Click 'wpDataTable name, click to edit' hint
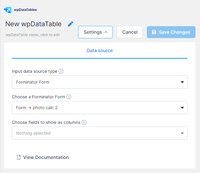The image size is (200, 173). pos(33,35)
